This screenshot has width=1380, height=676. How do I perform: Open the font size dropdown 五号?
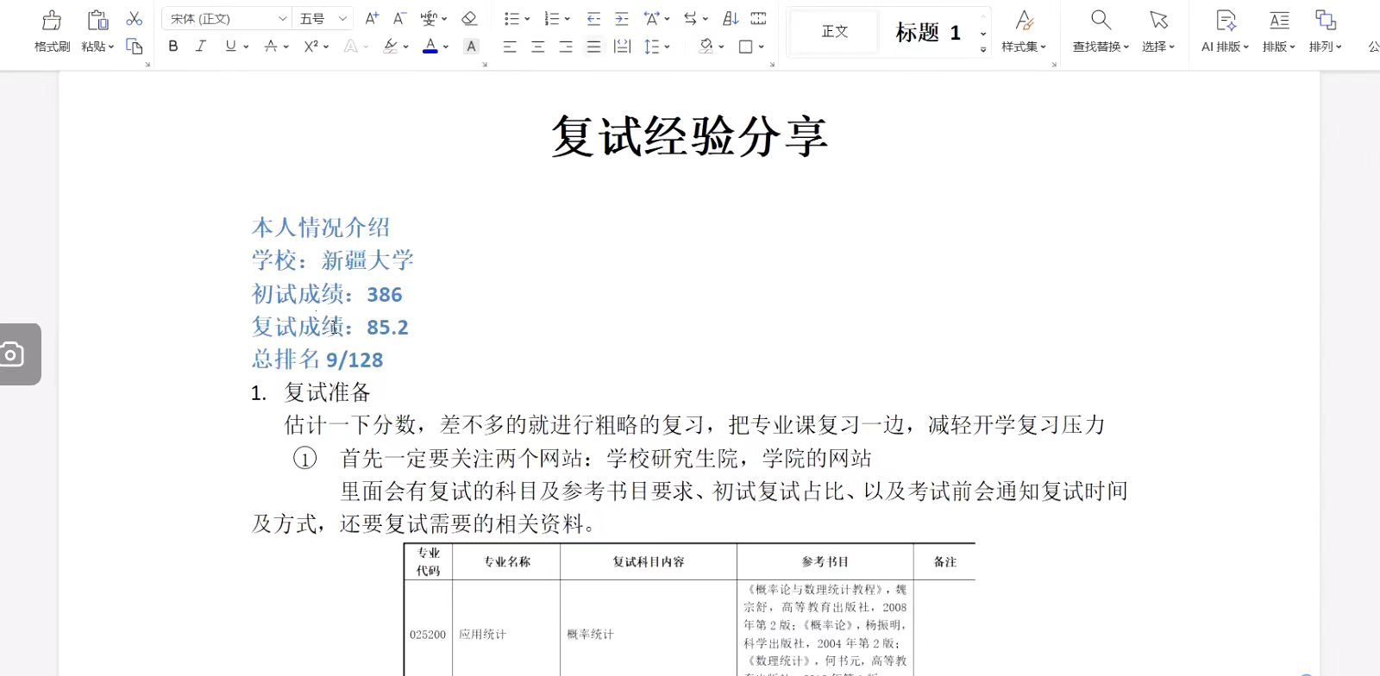pyautogui.click(x=342, y=18)
